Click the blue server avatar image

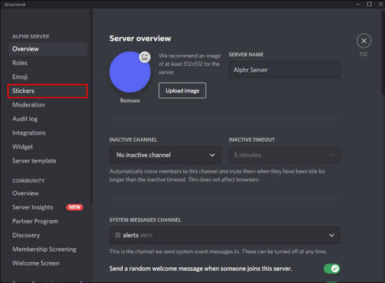point(129,73)
